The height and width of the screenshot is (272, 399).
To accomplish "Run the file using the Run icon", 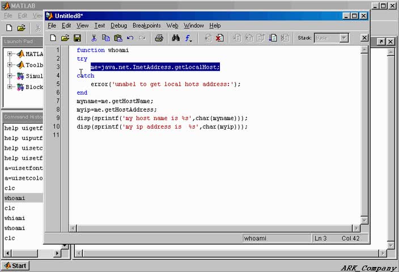I will (x=273, y=38).
